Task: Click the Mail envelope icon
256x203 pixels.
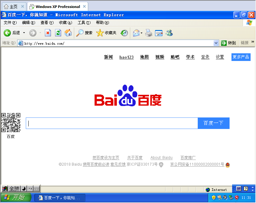Action: 136,33
